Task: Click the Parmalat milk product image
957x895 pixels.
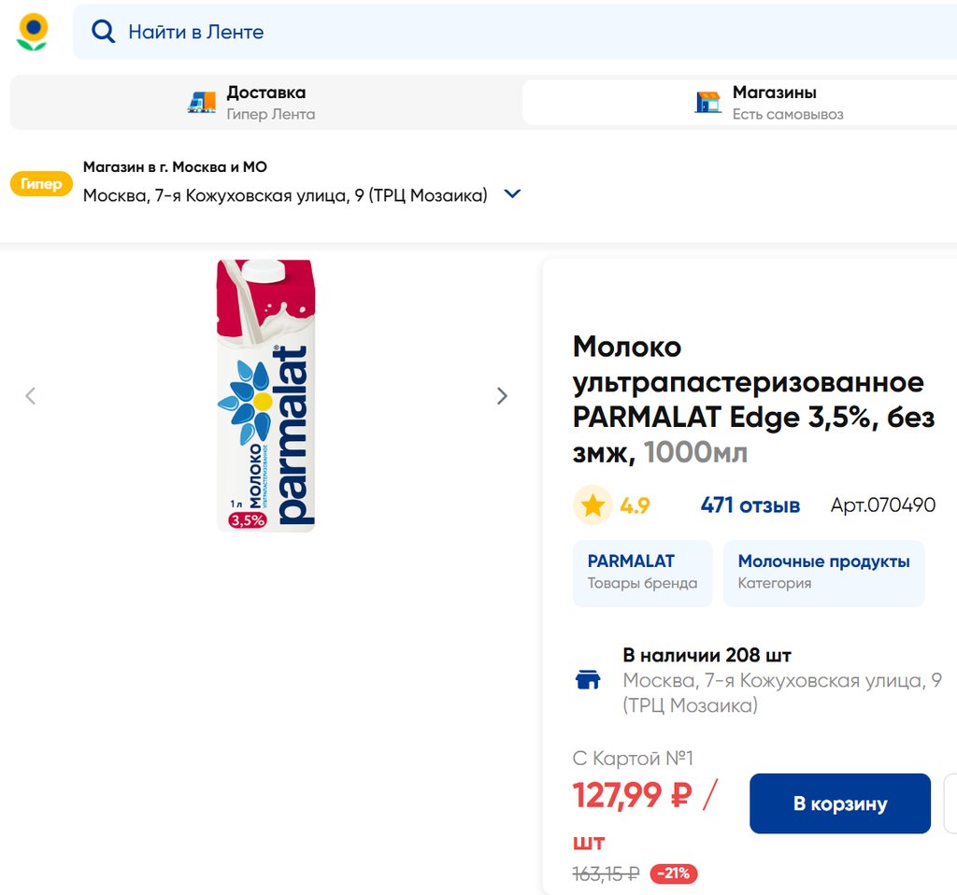Action: click(x=266, y=396)
